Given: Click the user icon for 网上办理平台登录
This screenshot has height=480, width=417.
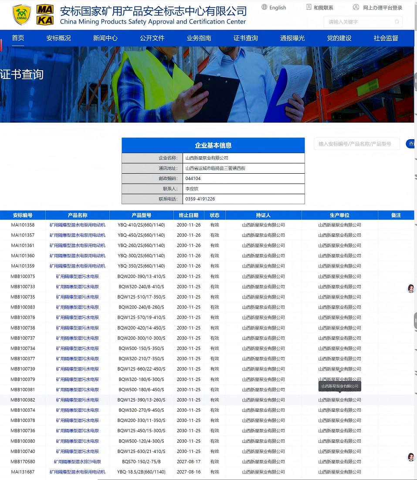Looking at the screenshot, I should (356, 7).
